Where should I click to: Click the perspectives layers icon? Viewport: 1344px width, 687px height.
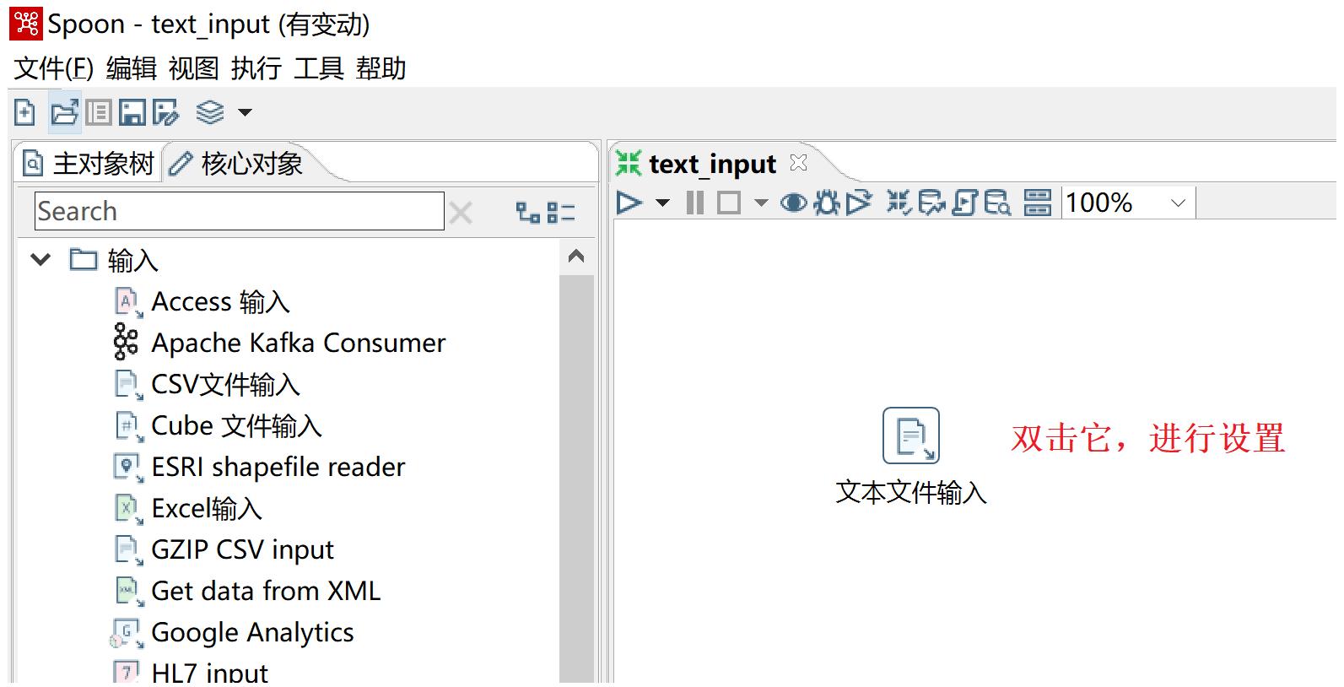point(210,112)
